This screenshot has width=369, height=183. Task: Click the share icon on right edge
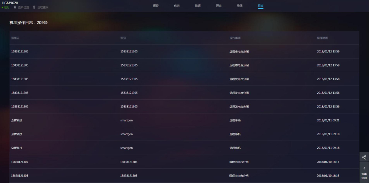point(364,157)
